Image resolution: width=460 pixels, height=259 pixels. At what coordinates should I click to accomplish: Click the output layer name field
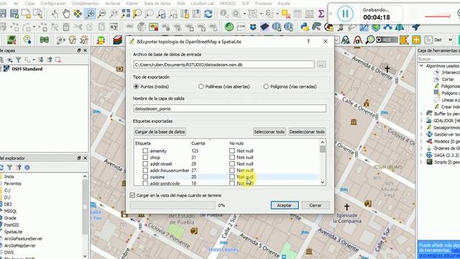point(230,109)
